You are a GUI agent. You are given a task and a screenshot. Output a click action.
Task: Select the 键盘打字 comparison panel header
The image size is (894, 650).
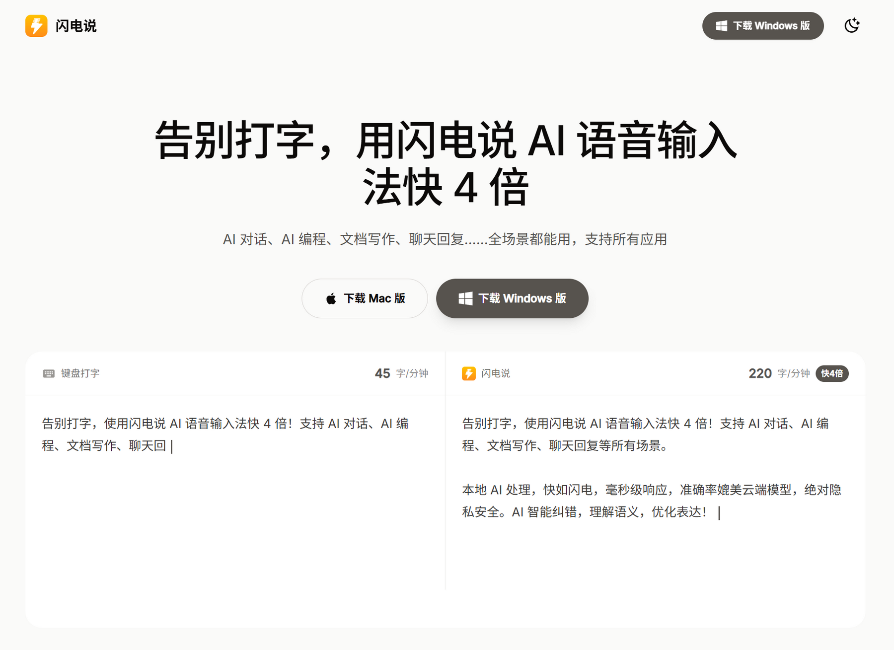79,373
